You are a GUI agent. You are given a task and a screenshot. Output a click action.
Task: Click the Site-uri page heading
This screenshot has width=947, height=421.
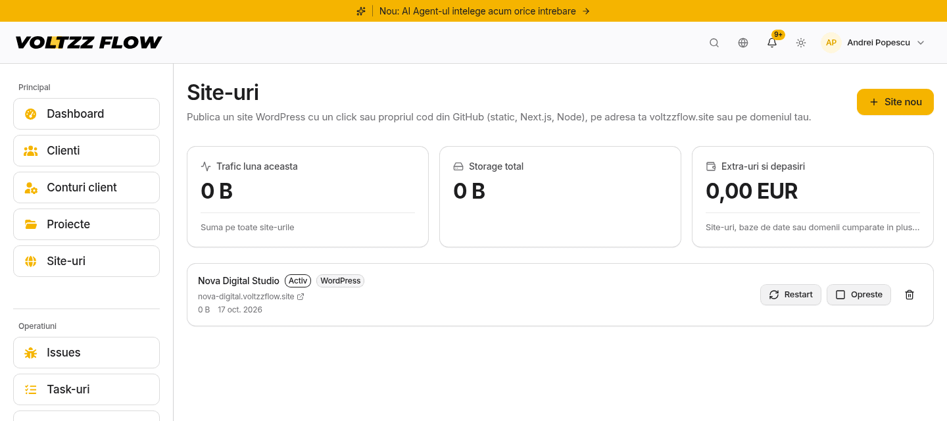pyautogui.click(x=223, y=93)
